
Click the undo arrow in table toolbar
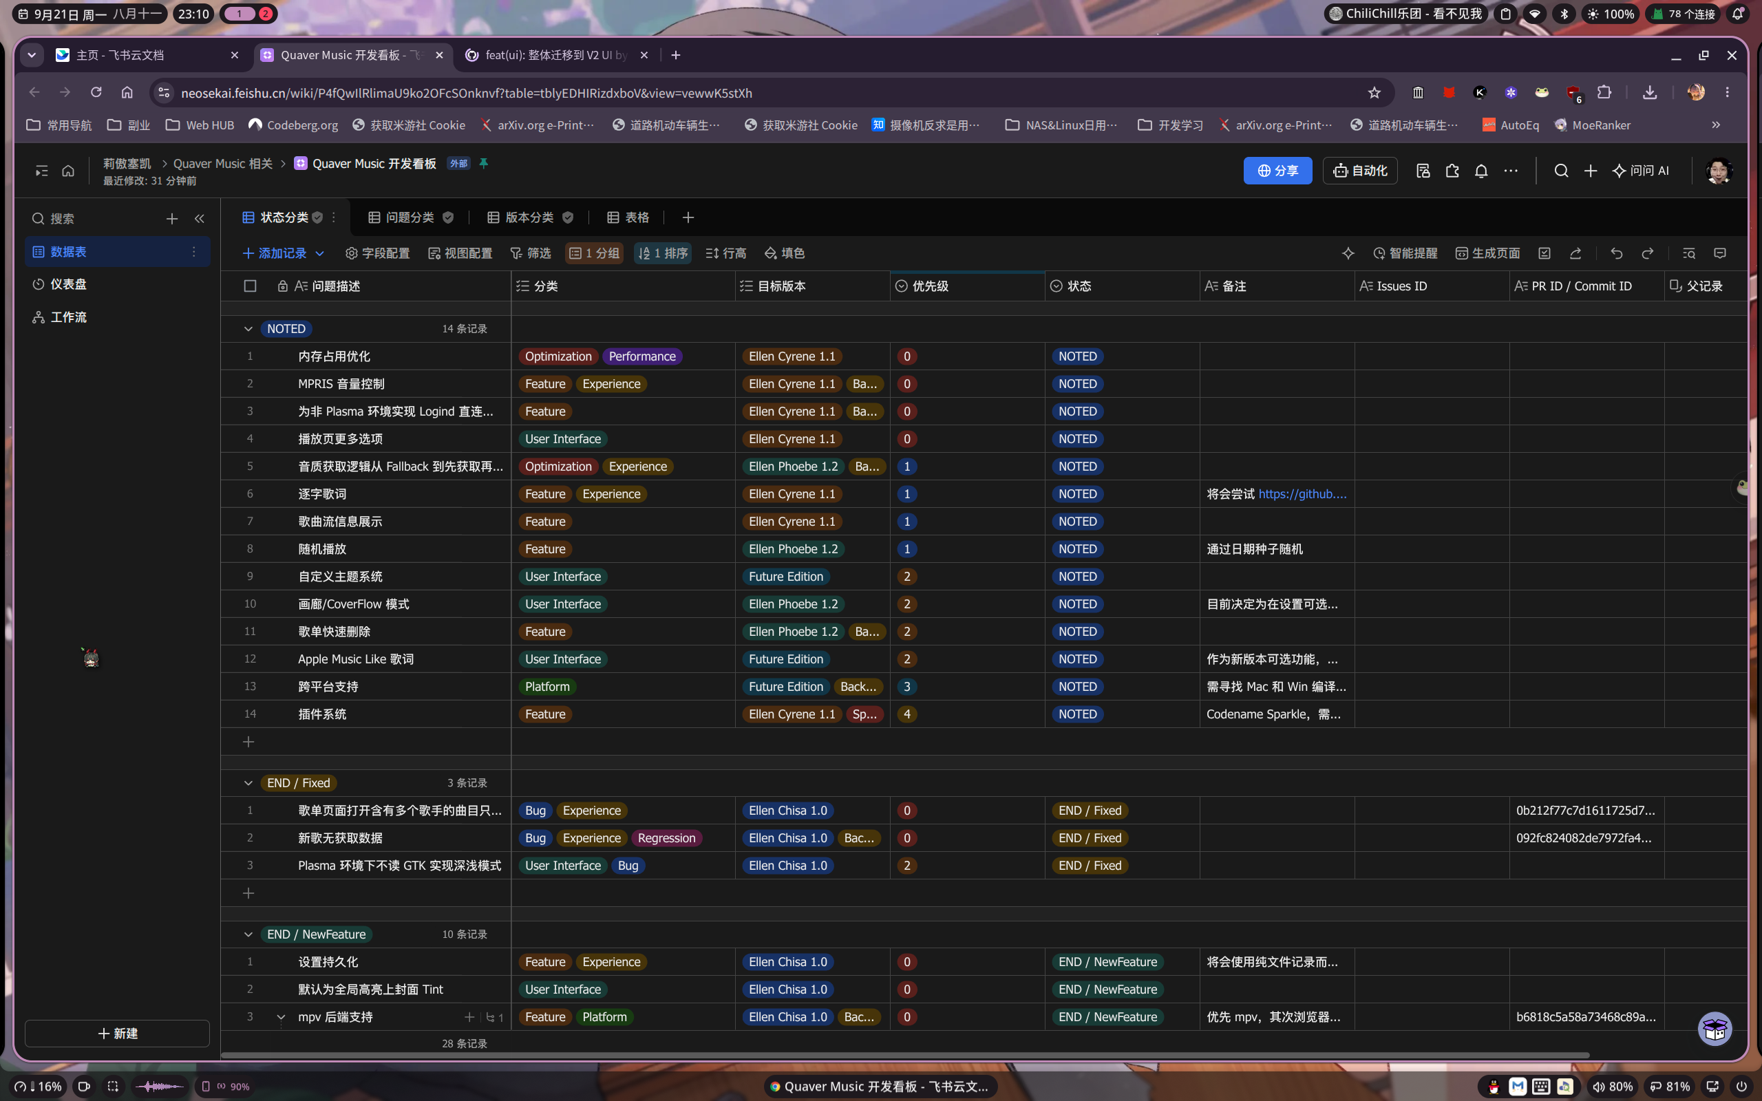click(1616, 253)
